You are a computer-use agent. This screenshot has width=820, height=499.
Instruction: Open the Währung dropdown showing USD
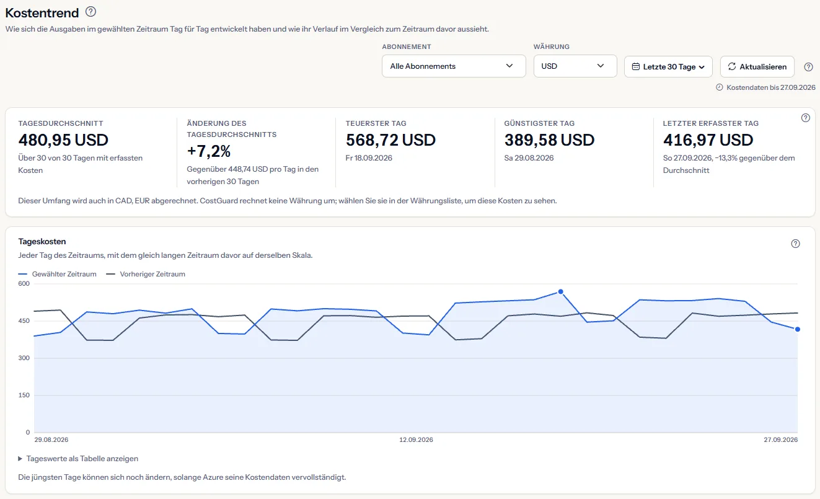tap(575, 66)
